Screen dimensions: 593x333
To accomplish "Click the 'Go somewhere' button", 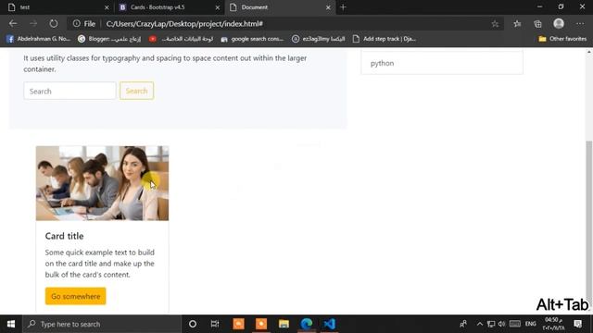I will point(76,296).
